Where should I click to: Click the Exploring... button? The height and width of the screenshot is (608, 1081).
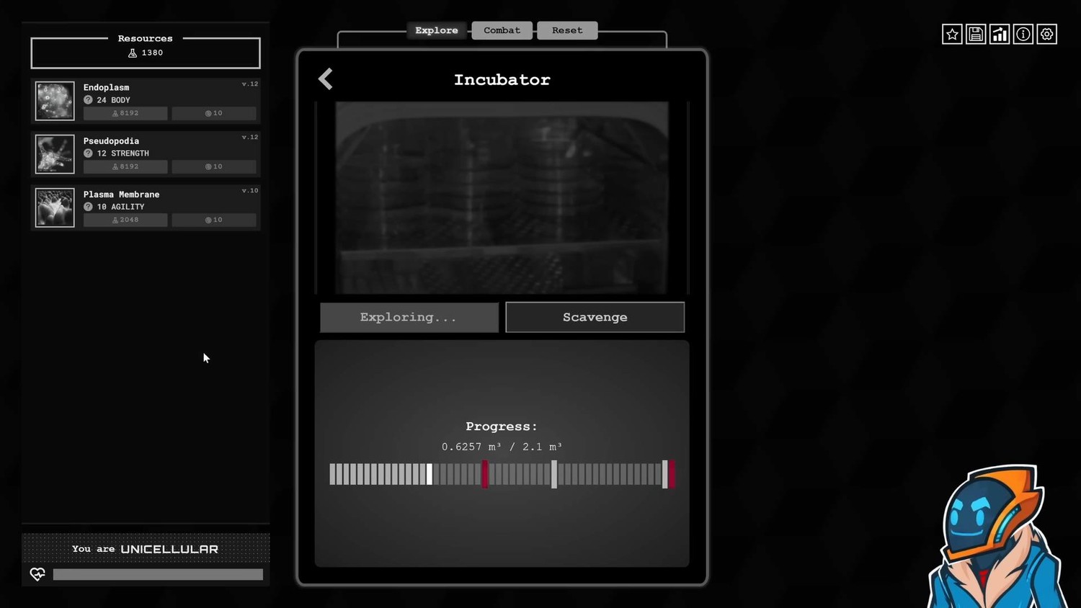coord(409,318)
